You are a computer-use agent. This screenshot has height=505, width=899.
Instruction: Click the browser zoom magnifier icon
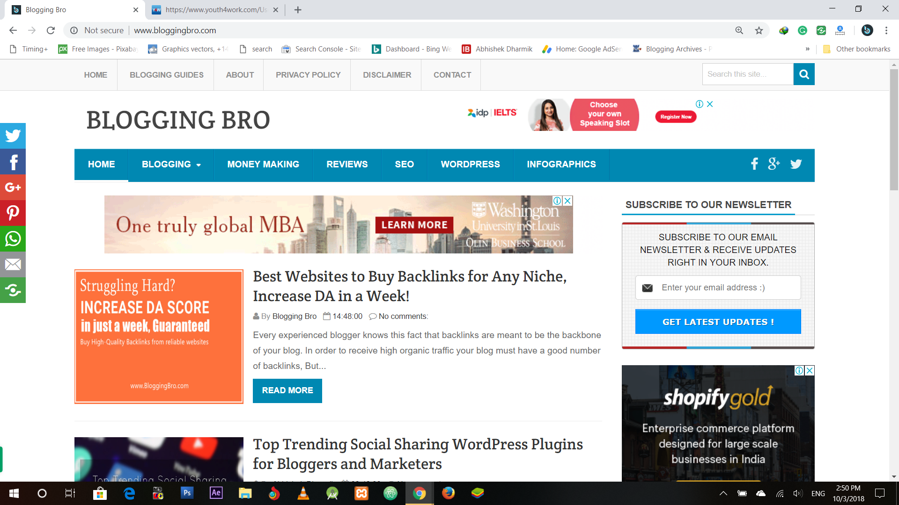739,30
